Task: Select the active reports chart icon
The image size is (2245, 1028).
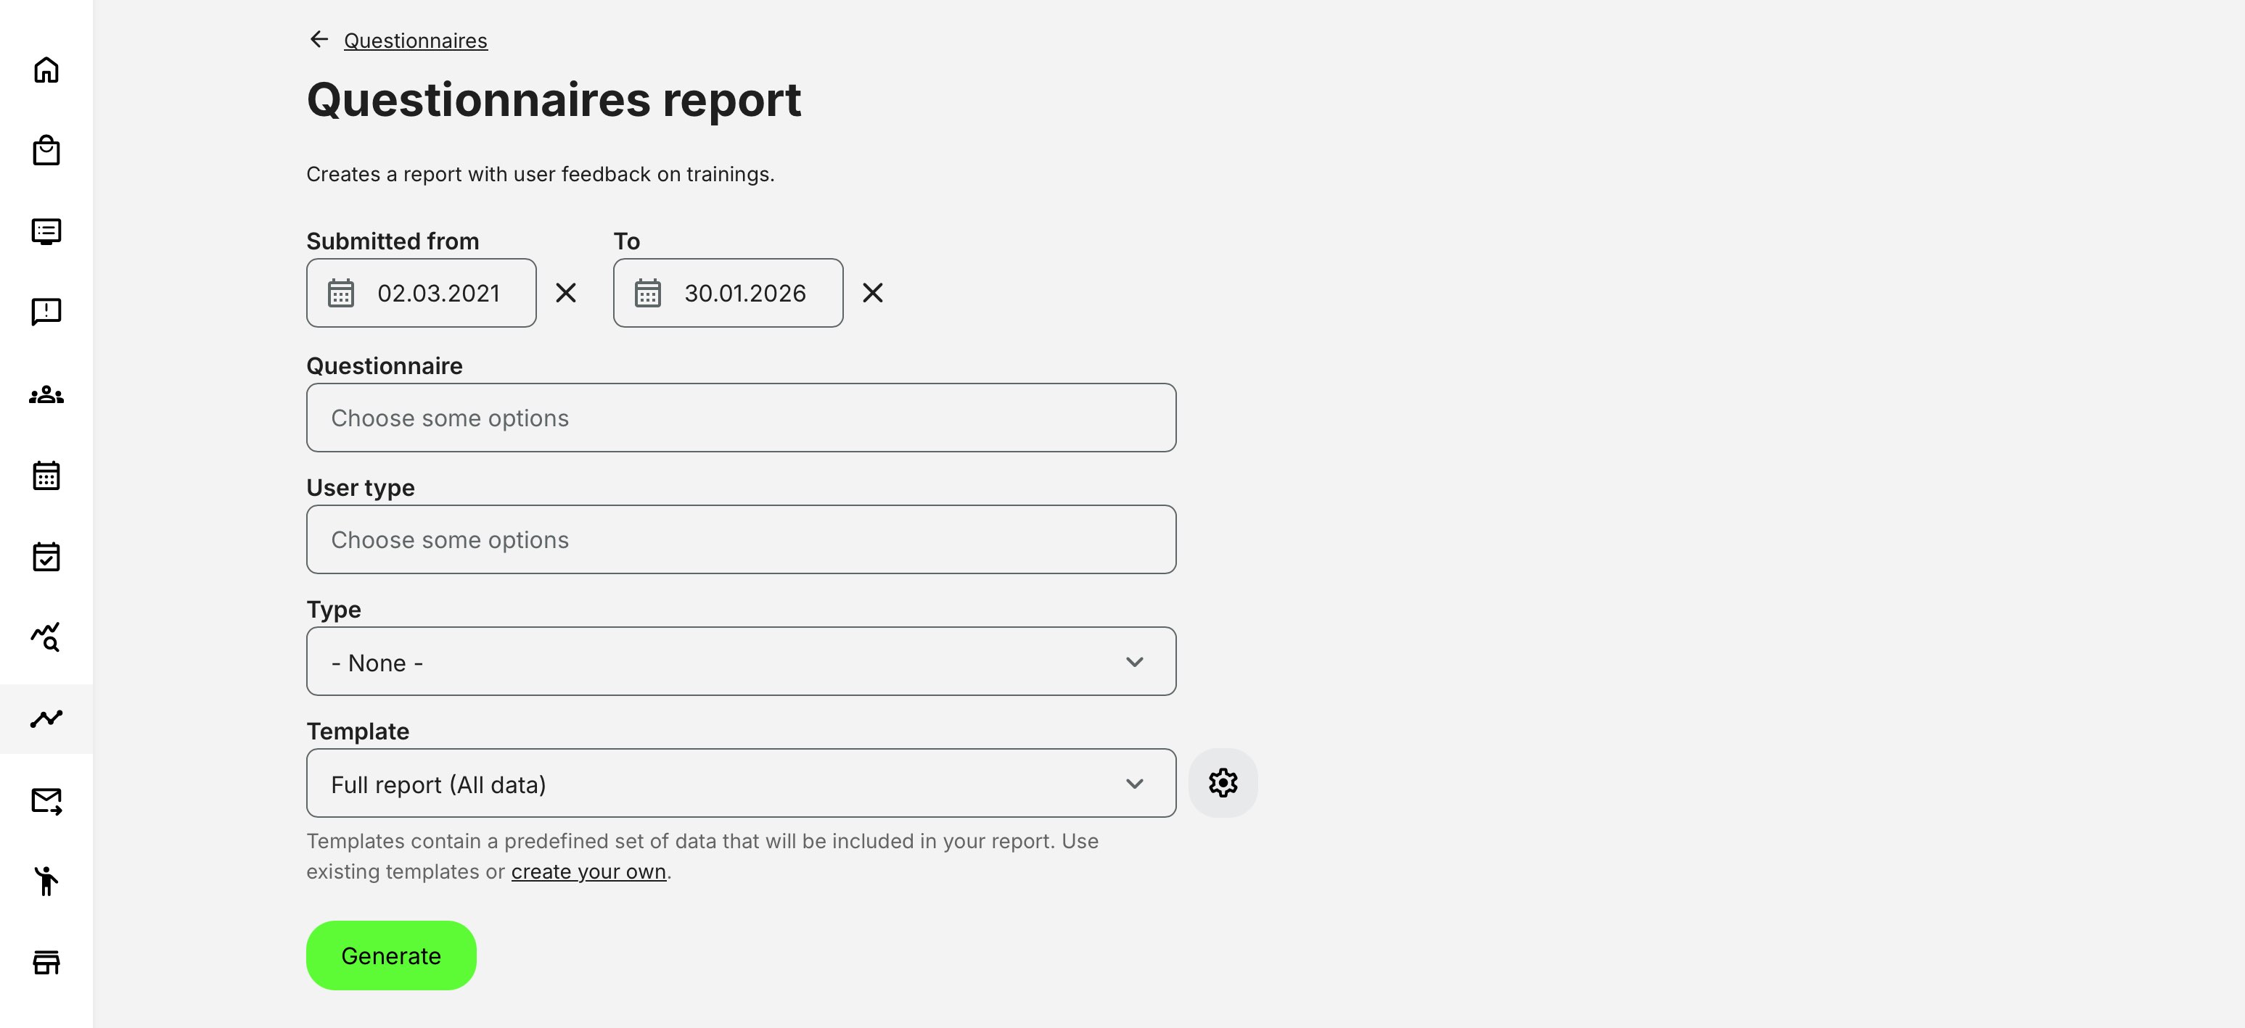Action: [47, 719]
